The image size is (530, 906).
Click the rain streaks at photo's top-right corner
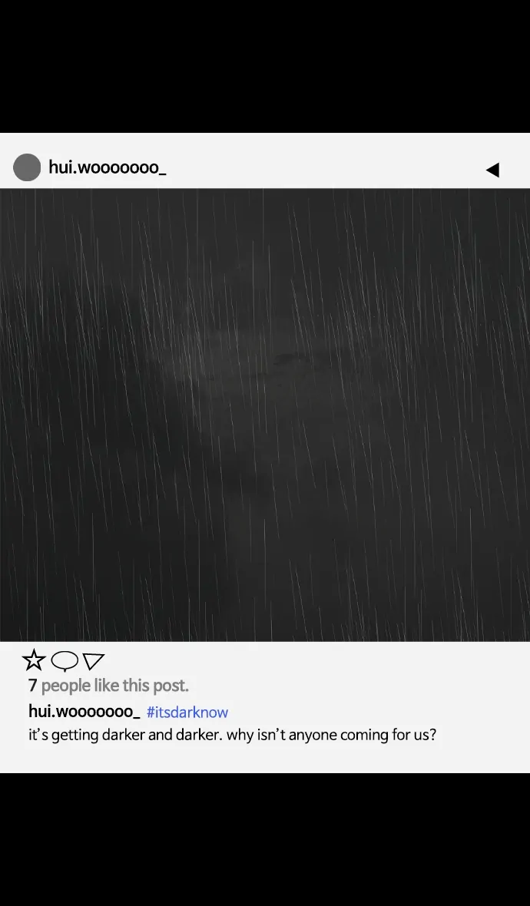[x=497, y=220]
